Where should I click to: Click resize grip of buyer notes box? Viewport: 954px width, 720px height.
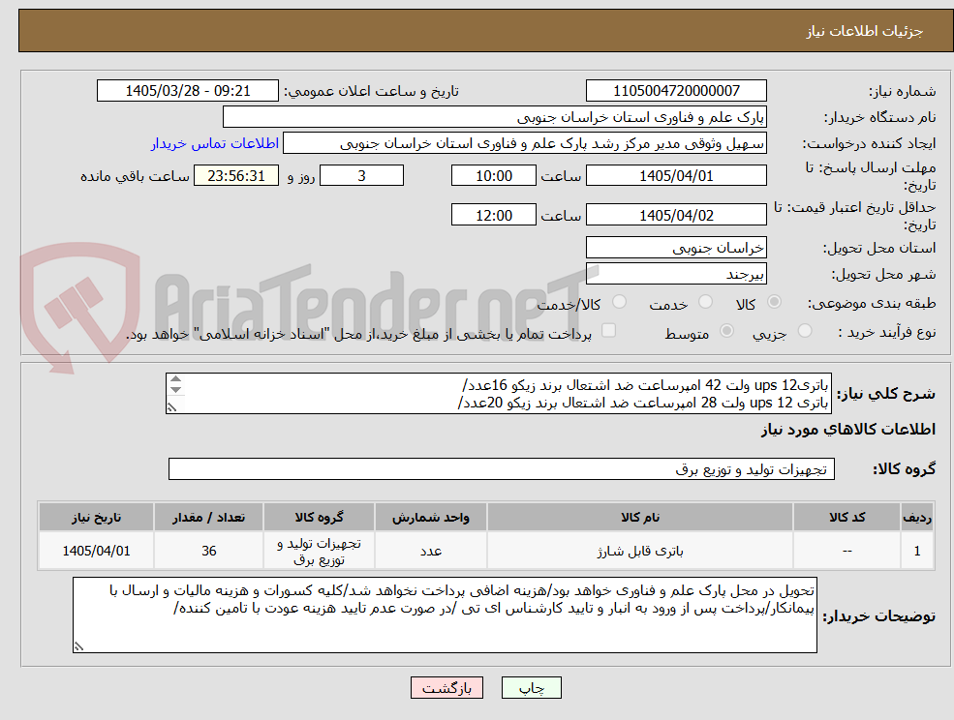point(78,646)
